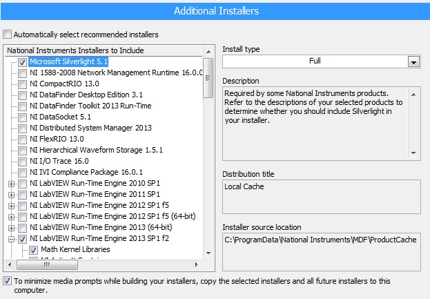Collapse NI LabVIEW Run-Time Engine 2013 SP1 f2

click(11, 238)
